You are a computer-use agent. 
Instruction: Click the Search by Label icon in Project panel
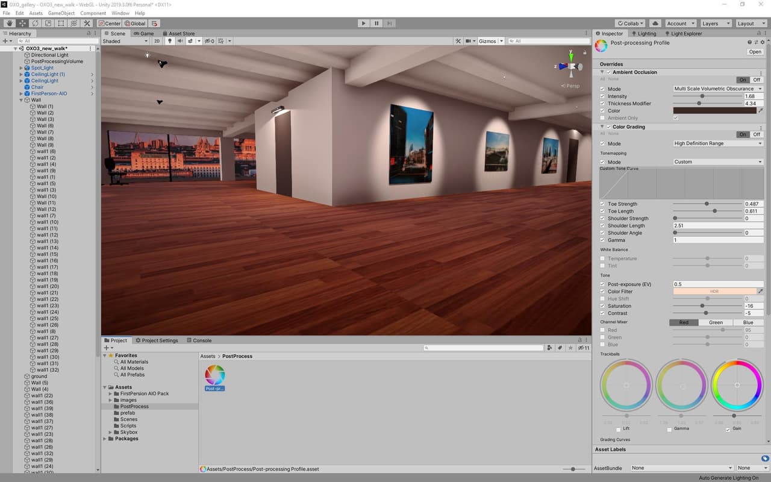560,348
